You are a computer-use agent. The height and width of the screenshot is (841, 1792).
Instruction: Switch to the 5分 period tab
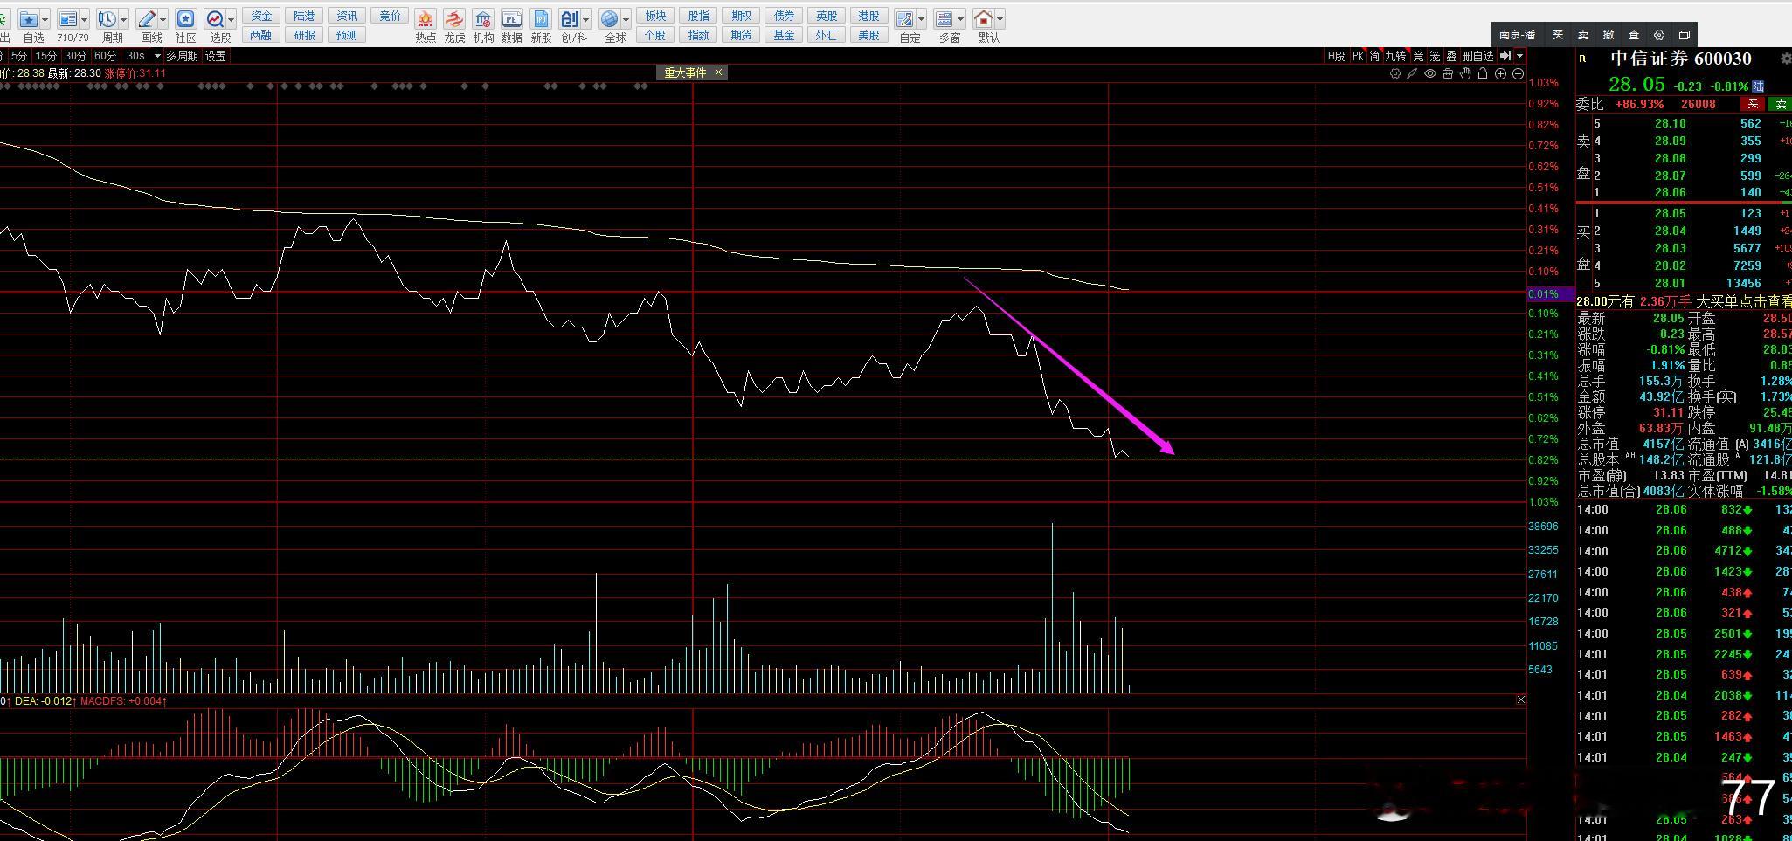coord(19,56)
